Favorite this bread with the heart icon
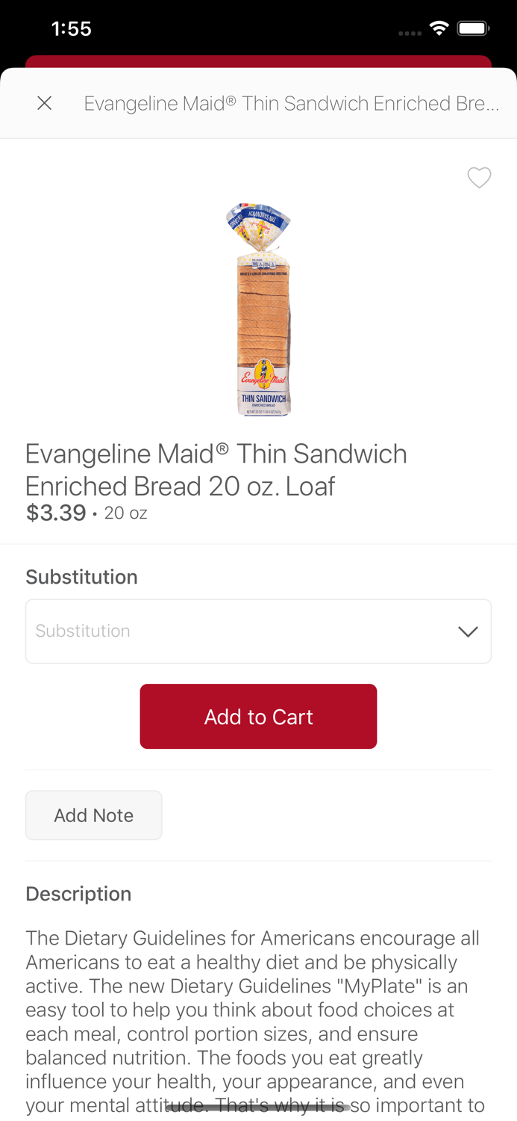 pos(479,177)
